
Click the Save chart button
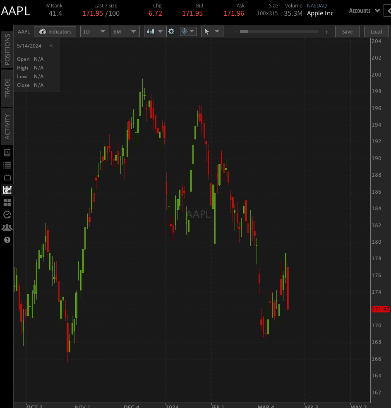coord(347,31)
